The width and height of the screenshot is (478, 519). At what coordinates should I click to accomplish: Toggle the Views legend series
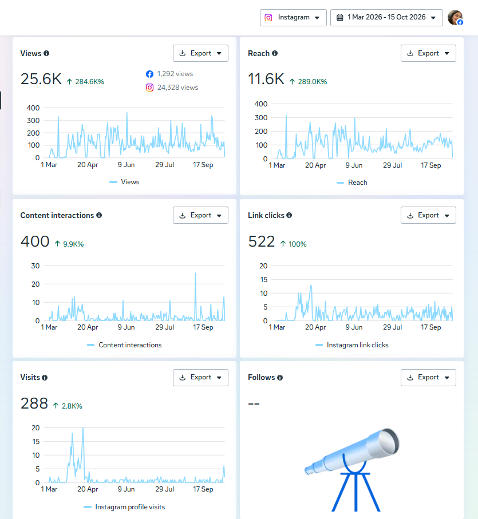click(x=124, y=182)
